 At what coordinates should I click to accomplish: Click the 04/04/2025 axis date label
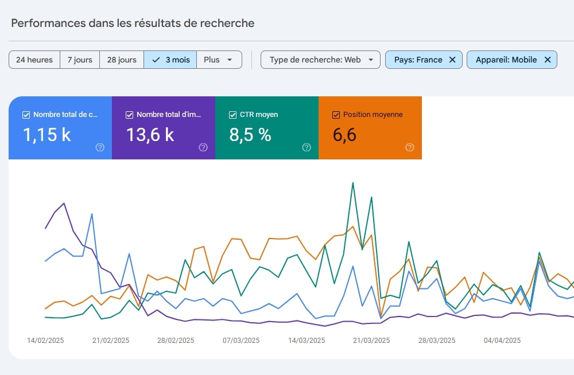502,341
